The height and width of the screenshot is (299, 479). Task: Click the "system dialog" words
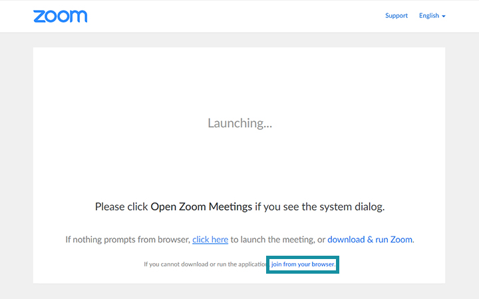tap(352, 206)
